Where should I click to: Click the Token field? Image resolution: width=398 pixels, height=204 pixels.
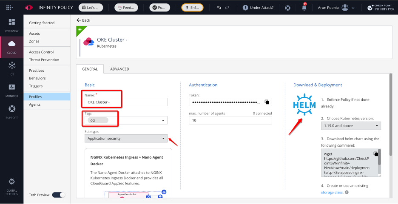click(x=230, y=102)
